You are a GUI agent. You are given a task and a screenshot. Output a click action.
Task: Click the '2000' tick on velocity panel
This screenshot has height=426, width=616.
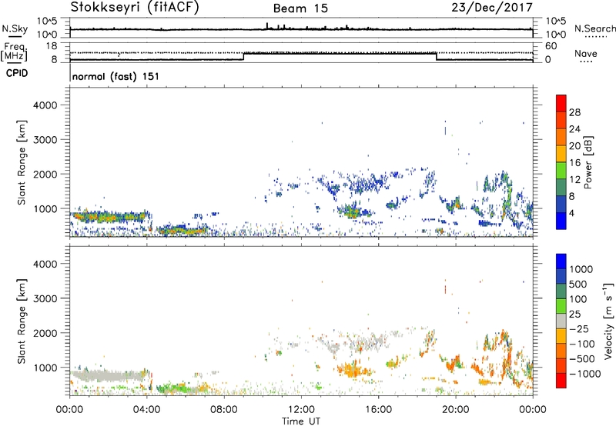(x=45, y=333)
